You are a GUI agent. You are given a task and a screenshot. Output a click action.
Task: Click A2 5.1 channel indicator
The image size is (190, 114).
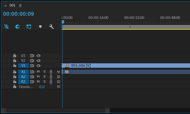point(59,77)
